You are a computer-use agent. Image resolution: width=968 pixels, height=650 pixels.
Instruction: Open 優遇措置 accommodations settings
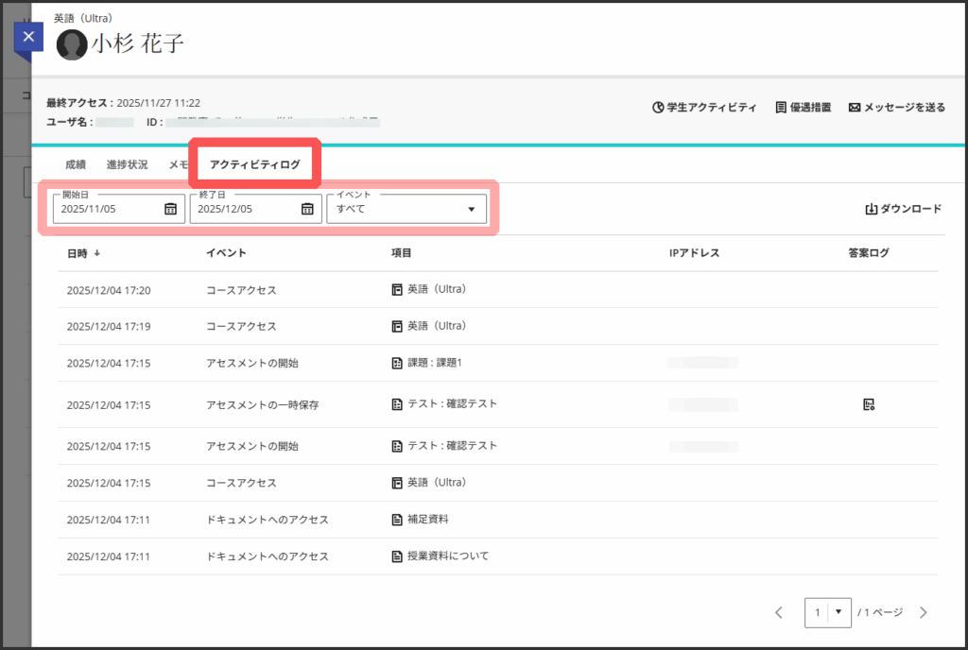pos(803,108)
